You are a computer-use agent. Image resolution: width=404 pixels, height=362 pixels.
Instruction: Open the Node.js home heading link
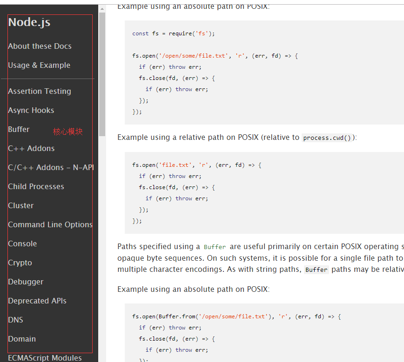pyautogui.click(x=29, y=22)
